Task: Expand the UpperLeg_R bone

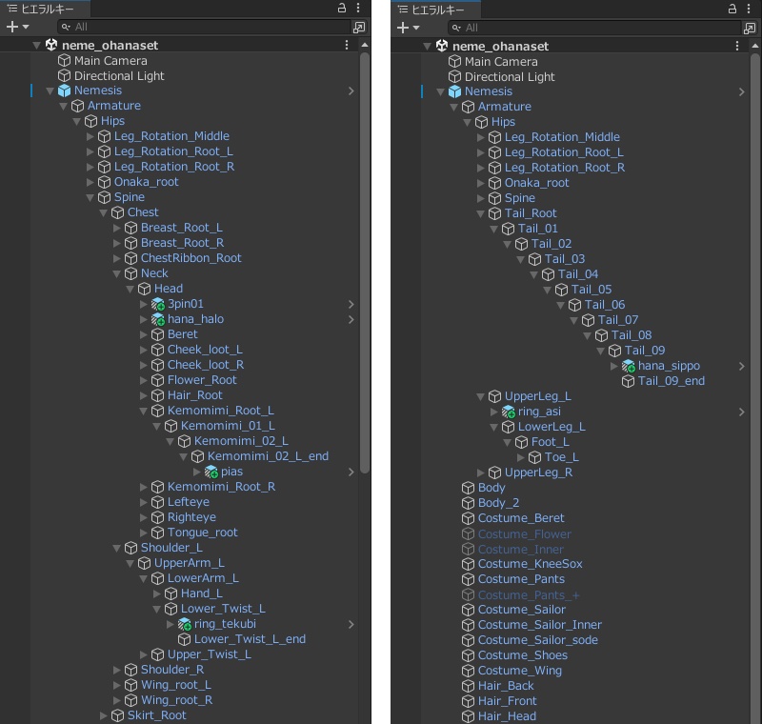Action: [x=481, y=473]
